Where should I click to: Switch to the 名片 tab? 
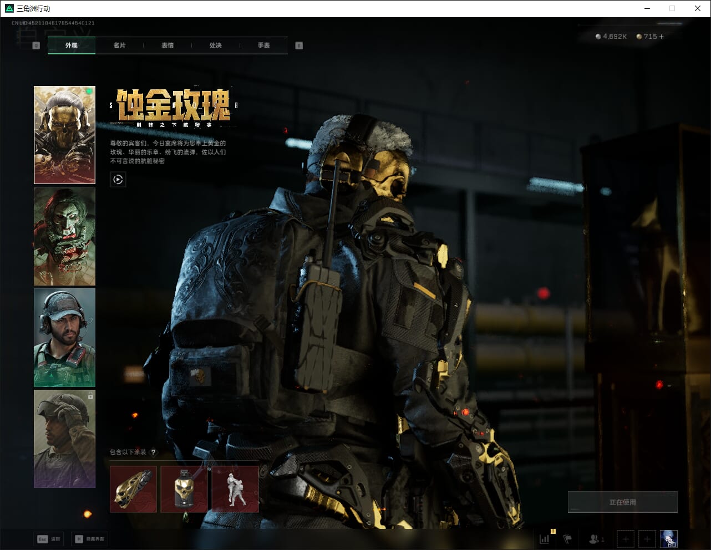coord(119,45)
